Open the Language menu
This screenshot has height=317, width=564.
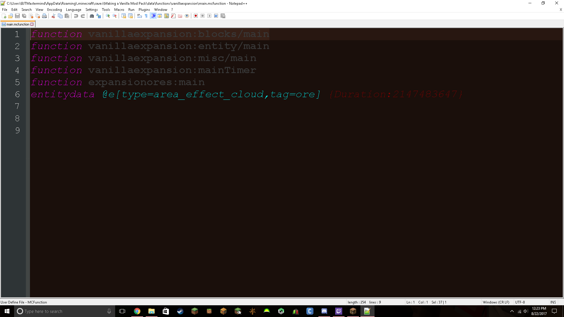pos(73,10)
